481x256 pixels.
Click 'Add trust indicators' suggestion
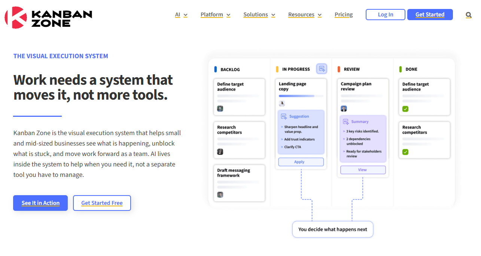pyautogui.click(x=299, y=139)
